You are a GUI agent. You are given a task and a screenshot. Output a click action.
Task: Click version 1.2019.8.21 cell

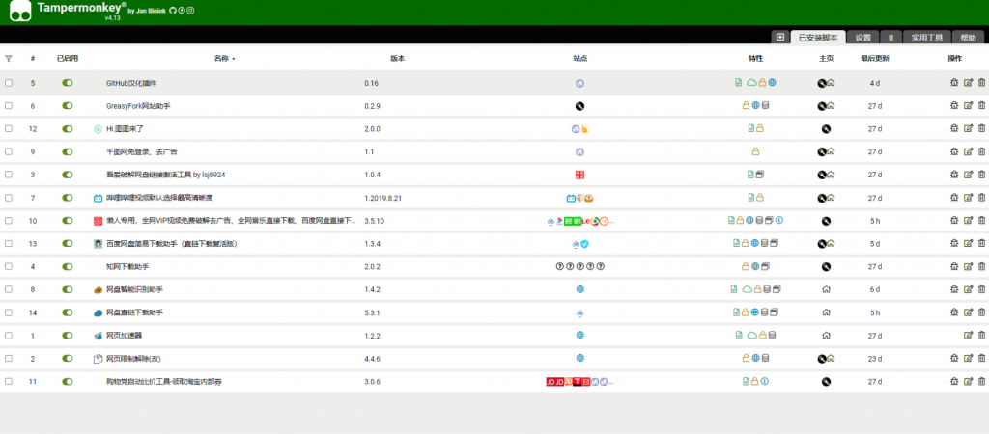382,198
